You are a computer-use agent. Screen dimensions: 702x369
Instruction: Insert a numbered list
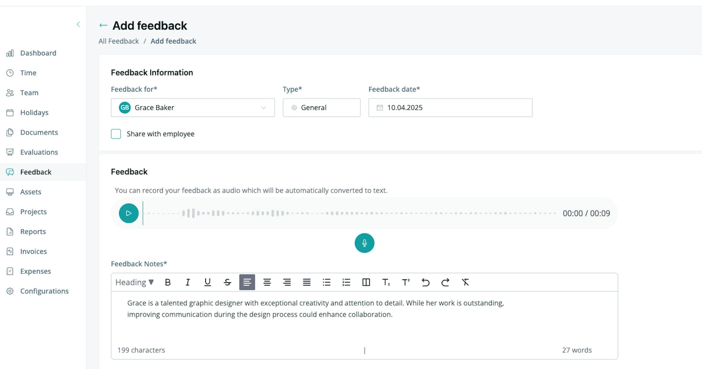(x=346, y=282)
